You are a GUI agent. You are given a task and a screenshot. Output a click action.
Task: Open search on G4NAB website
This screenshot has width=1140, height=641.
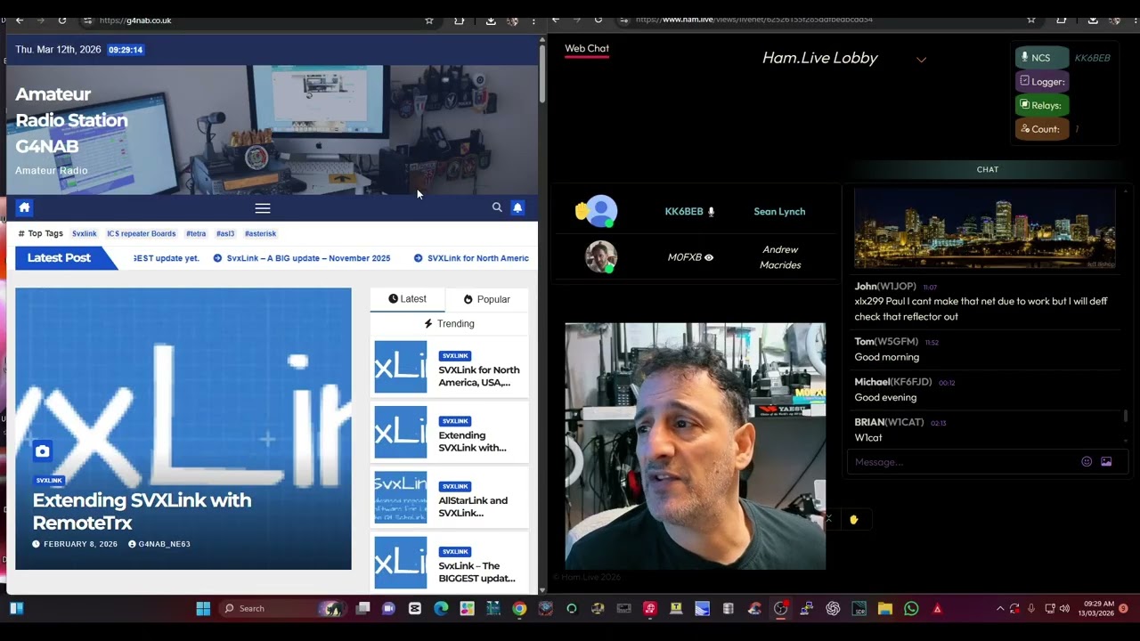[497, 207]
